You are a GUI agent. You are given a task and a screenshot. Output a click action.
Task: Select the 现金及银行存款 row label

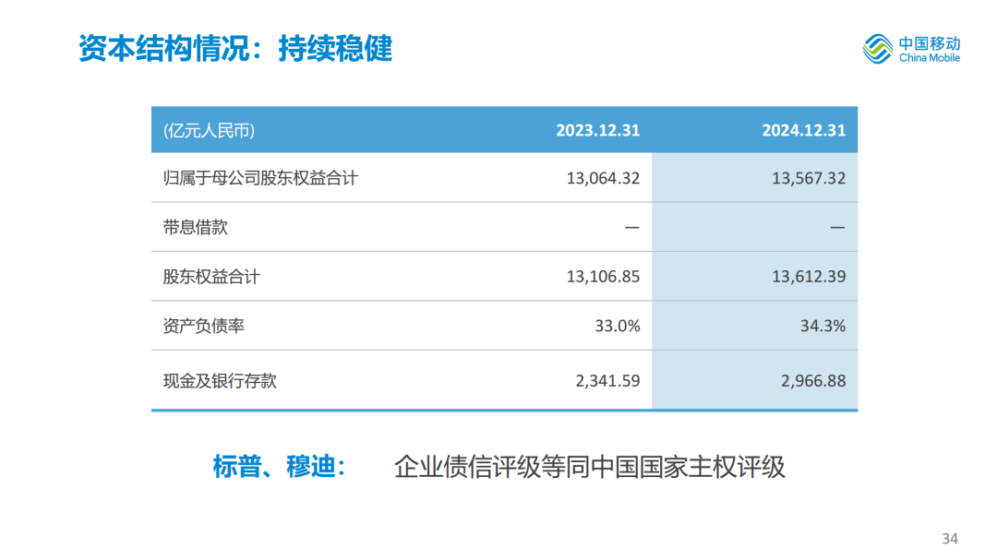coord(220,380)
